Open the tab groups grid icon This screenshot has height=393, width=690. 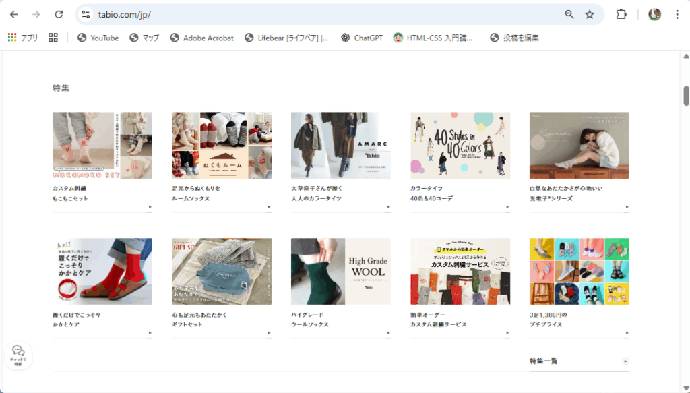pos(53,38)
